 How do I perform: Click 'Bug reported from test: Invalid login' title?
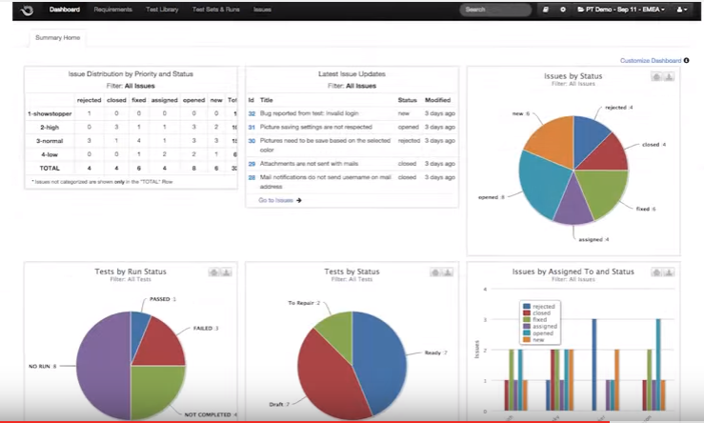[310, 113]
